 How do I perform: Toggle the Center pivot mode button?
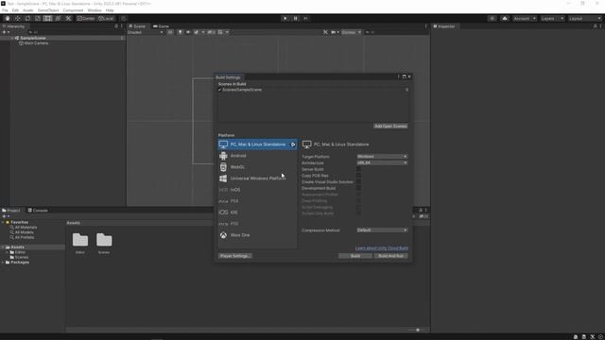click(x=86, y=19)
